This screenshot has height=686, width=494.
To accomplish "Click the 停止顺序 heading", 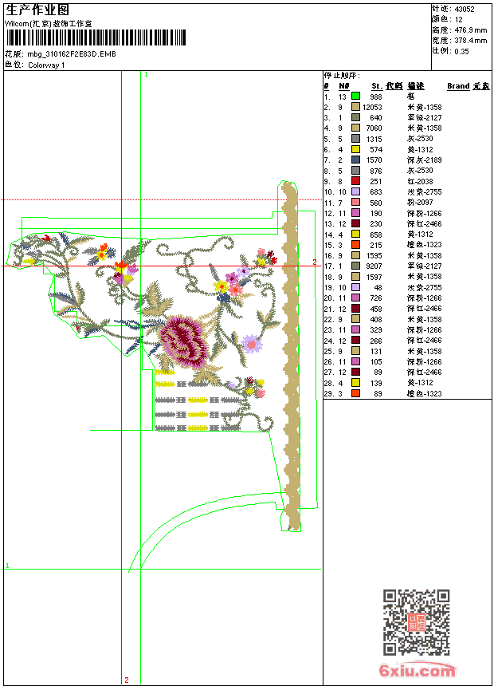I will pos(342,76).
